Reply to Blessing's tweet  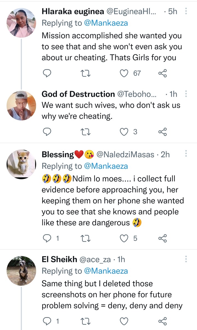point(48,238)
